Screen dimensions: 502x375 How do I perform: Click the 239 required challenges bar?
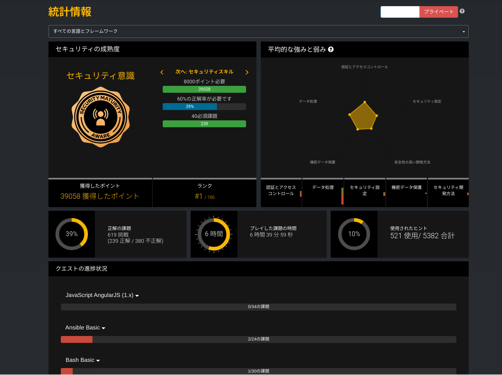tap(204, 124)
